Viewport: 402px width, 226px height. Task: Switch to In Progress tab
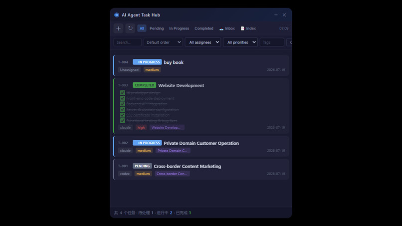[179, 28]
